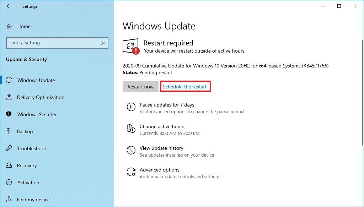
Task: Click the Delivery Optimization icon
Action: [9, 97]
